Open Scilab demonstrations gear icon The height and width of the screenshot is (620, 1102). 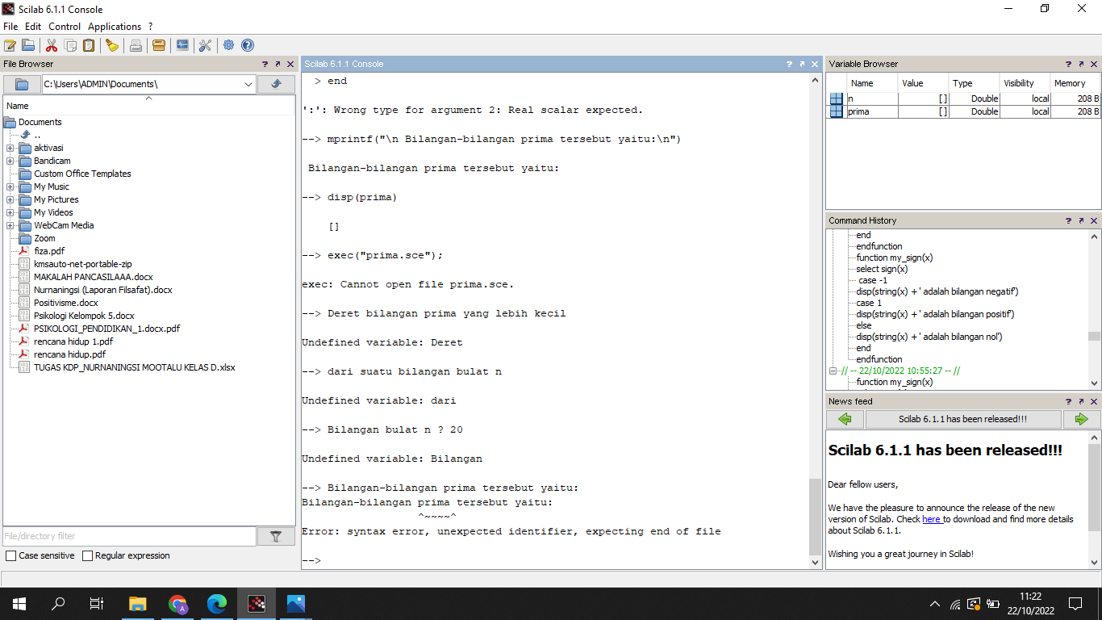(x=229, y=45)
